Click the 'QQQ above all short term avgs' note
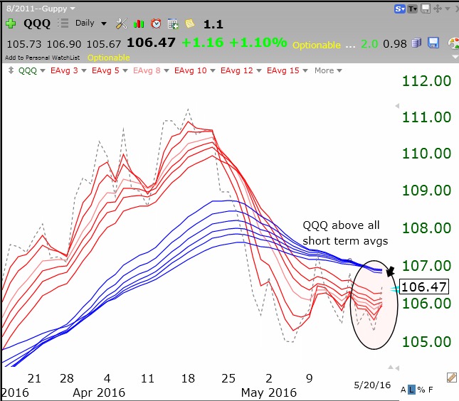 click(x=345, y=233)
